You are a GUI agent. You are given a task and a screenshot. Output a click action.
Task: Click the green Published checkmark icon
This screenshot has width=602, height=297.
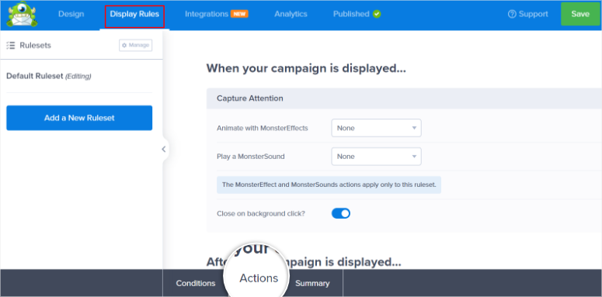click(x=377, y=14)
